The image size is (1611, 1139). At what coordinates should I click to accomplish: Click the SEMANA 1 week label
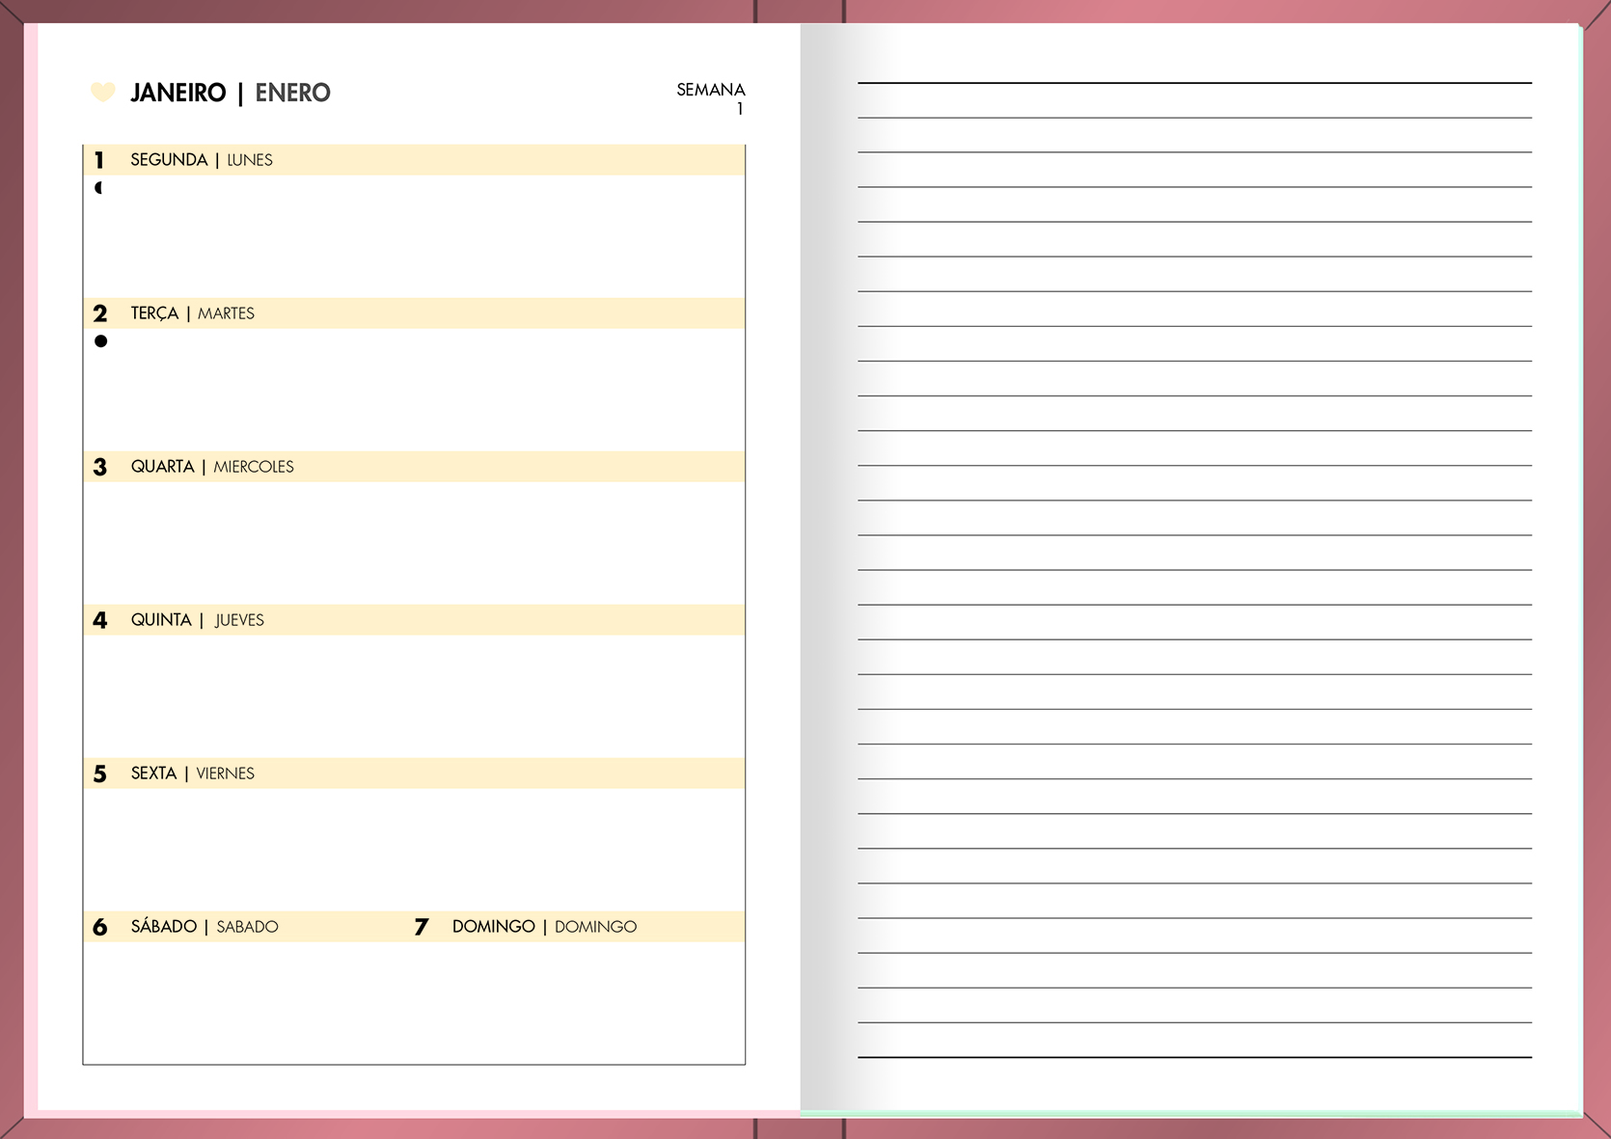coord(711,97)
